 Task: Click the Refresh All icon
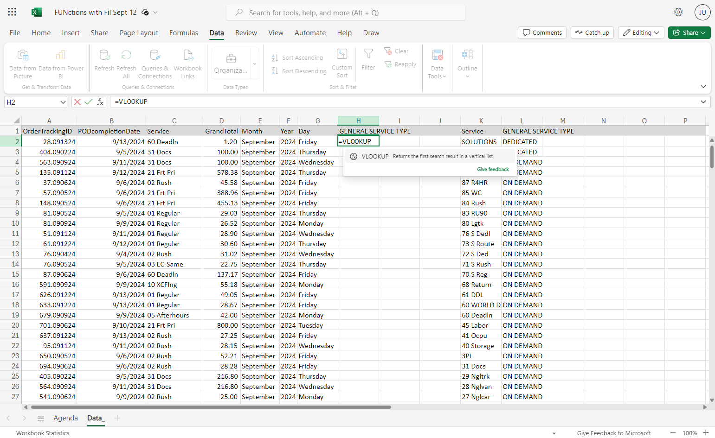coord(126,64)
